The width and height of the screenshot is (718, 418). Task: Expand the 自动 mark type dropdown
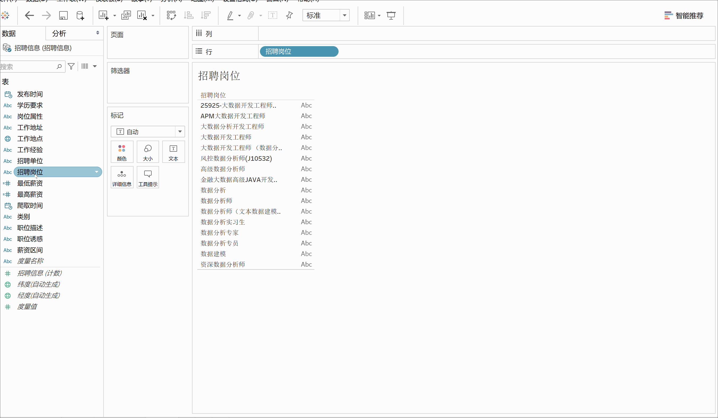[180, 132]
